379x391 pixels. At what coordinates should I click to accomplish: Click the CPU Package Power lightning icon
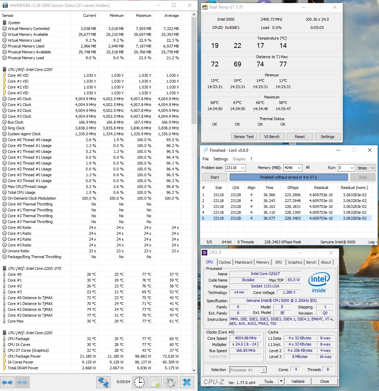click(4, 356)
